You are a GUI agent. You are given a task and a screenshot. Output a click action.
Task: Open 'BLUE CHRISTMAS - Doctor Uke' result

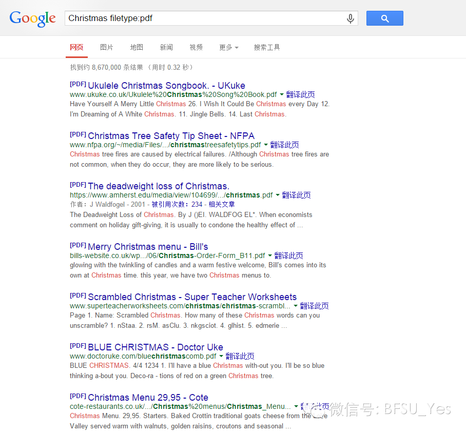[x=156, y=347]
